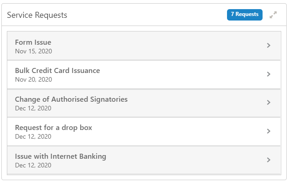
Task: Open the Issue with Internet Banking title
Action: pos(61,156)
